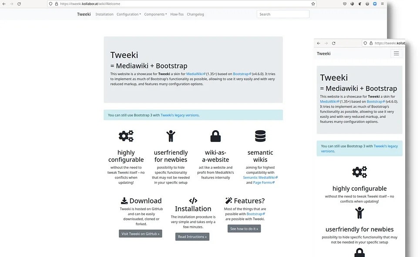Toggle the hamburger navigation in the small window
Viewport: 420px width, 257px height.
pyautogui.click(x=396, y=54)
